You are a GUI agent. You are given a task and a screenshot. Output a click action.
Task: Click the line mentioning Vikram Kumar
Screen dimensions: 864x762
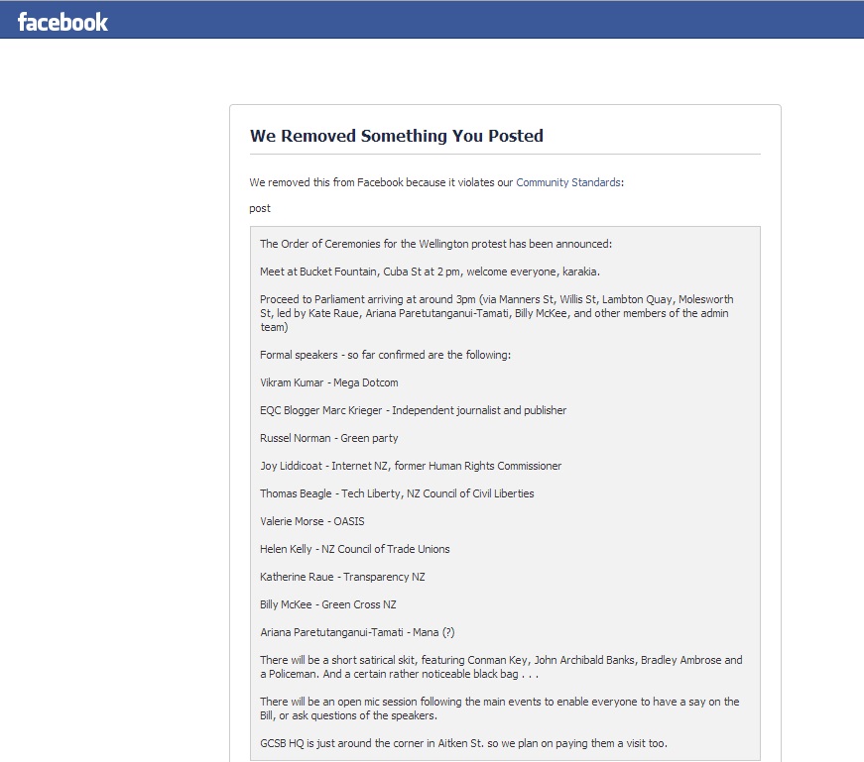click(329, 382)
